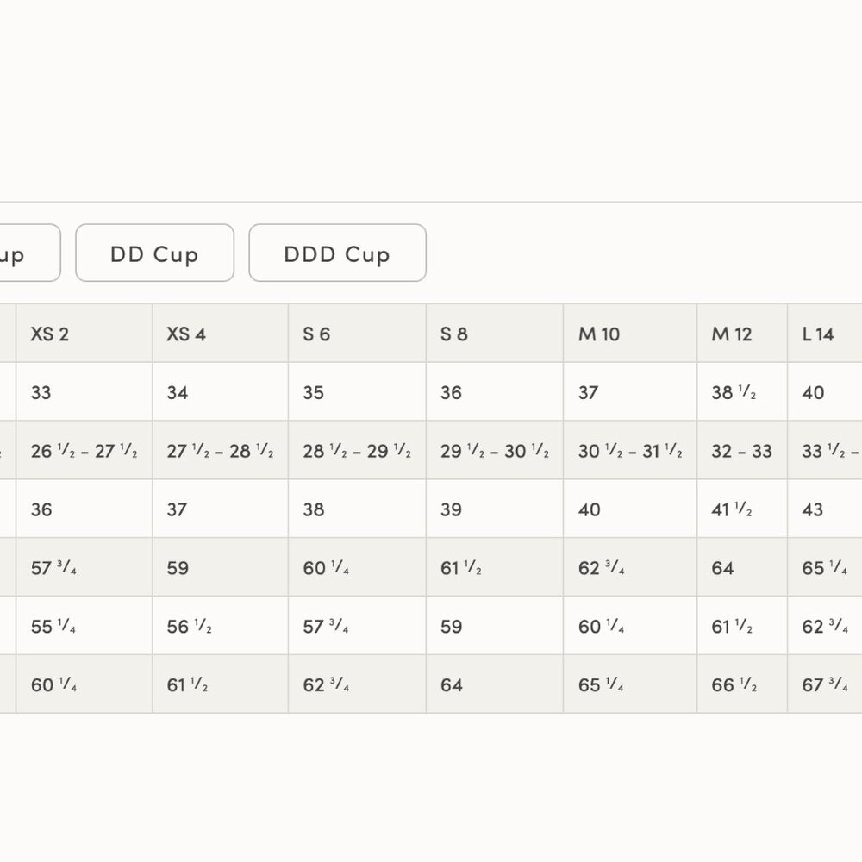Click the XS 4 column header
Screen dimensions: 862x862
pos(186,334)
